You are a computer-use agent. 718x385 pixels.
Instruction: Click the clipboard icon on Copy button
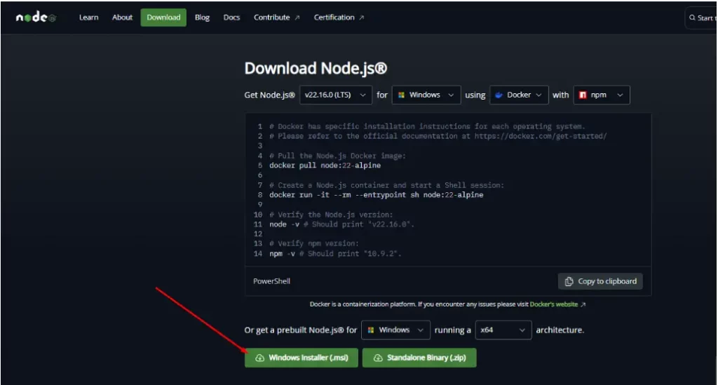tap(569, 281)
